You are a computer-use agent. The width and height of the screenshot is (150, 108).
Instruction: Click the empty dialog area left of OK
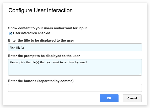(x=53, y=98)
